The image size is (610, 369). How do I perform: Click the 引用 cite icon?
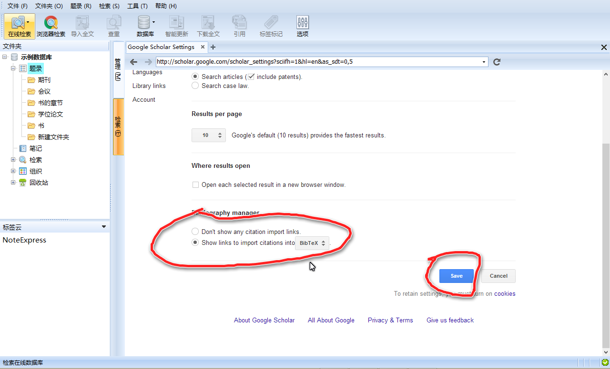(x=240, y=26)
